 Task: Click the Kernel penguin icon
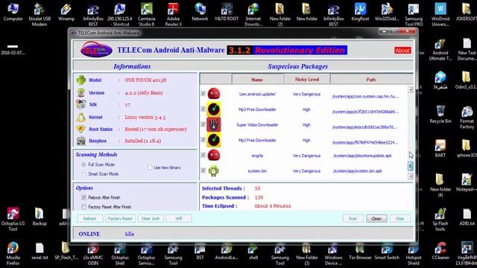click(81, 118)
